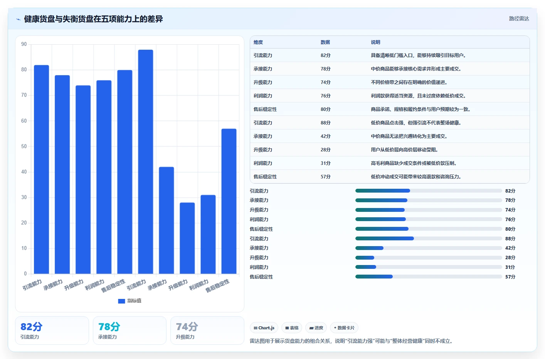
Task: Select text '商品承诺、规格和履约条件与用户预期较为一致。'
Action: (421, 109)
